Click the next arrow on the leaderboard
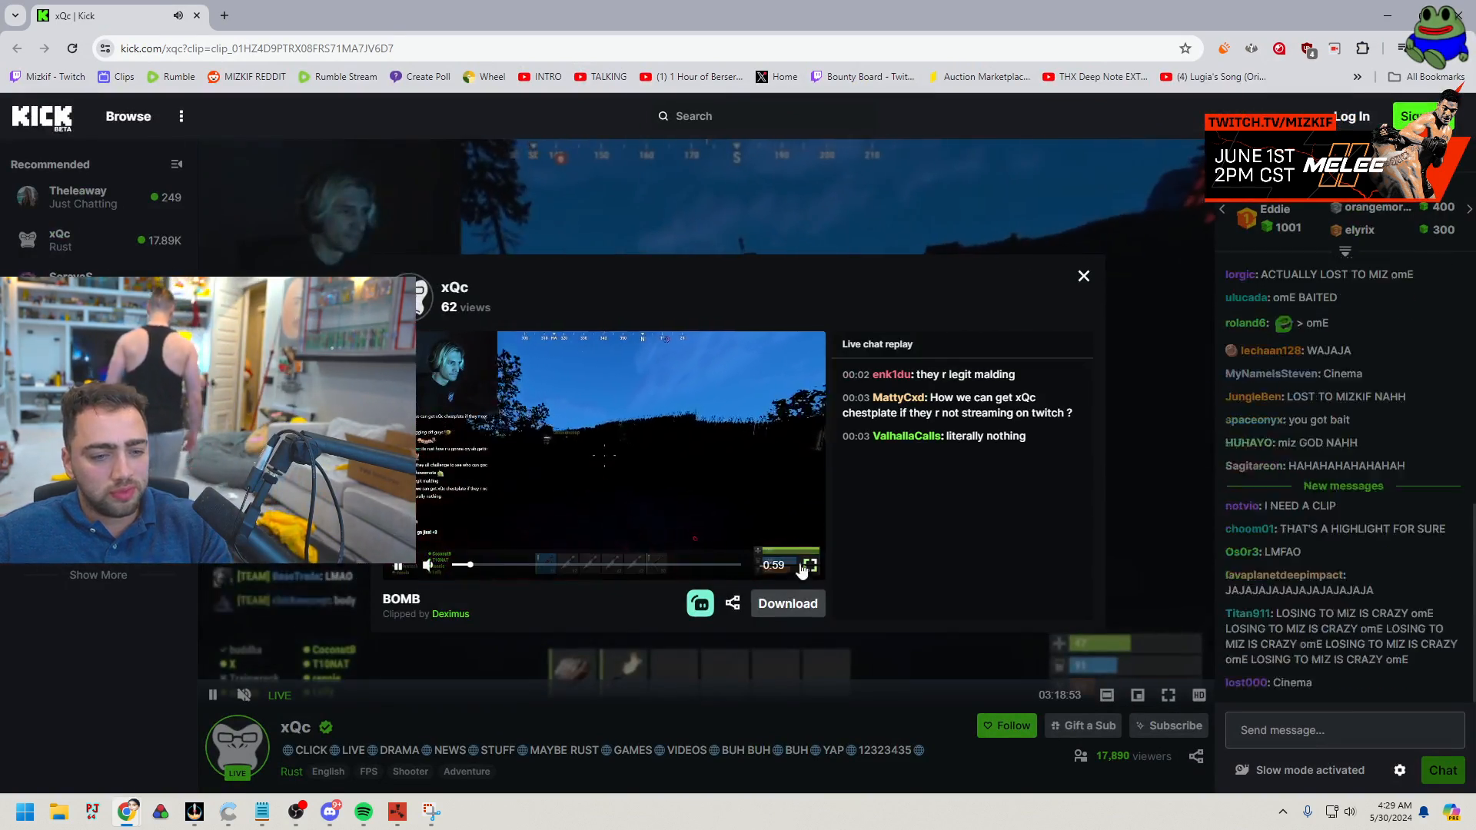 1469,208
